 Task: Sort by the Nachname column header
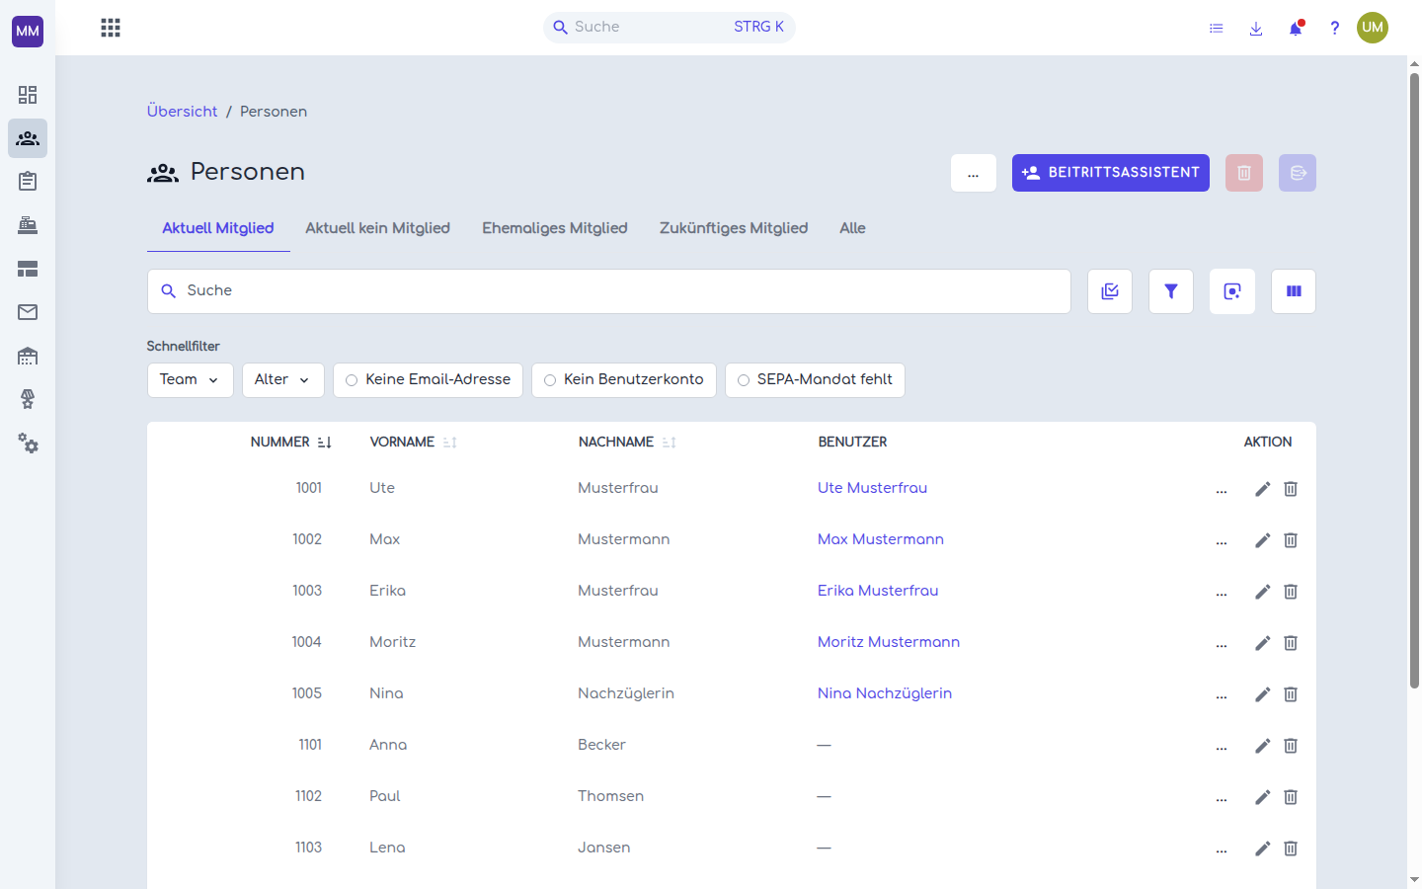click(x=627, y=443)
